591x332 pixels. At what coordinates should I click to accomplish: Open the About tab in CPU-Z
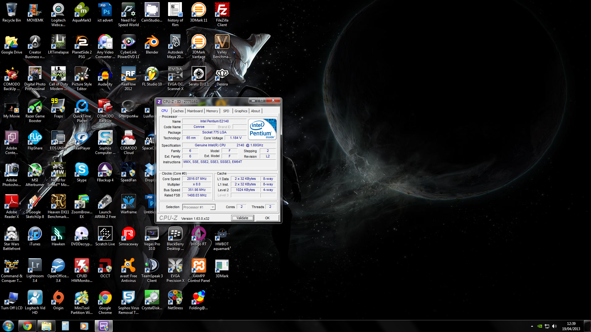(255, 111)
